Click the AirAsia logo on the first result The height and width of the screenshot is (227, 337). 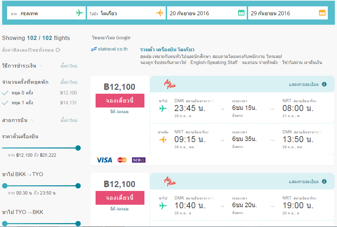point(170,84)
